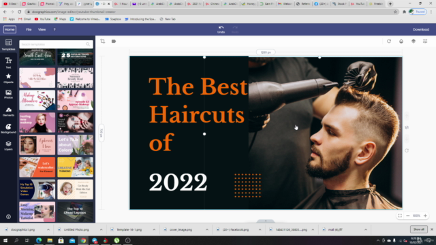Viewport: 436px width, 245px height.
Task: Open new browser tab with plus
Action: (x=390, y=4)
